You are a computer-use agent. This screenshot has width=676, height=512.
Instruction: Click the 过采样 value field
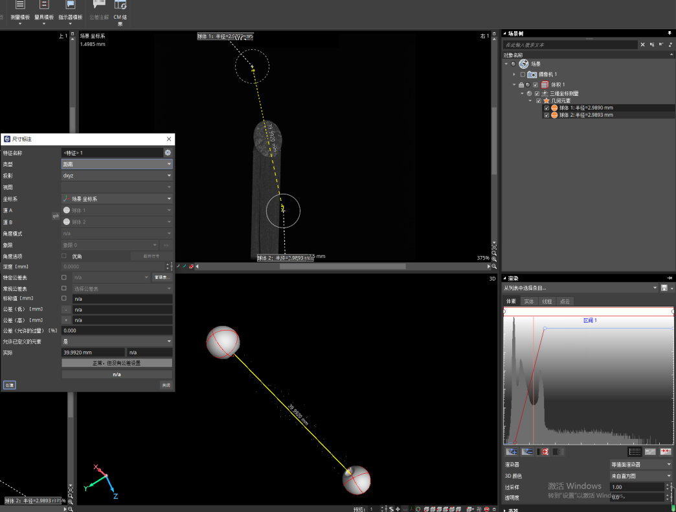[637, 487]
